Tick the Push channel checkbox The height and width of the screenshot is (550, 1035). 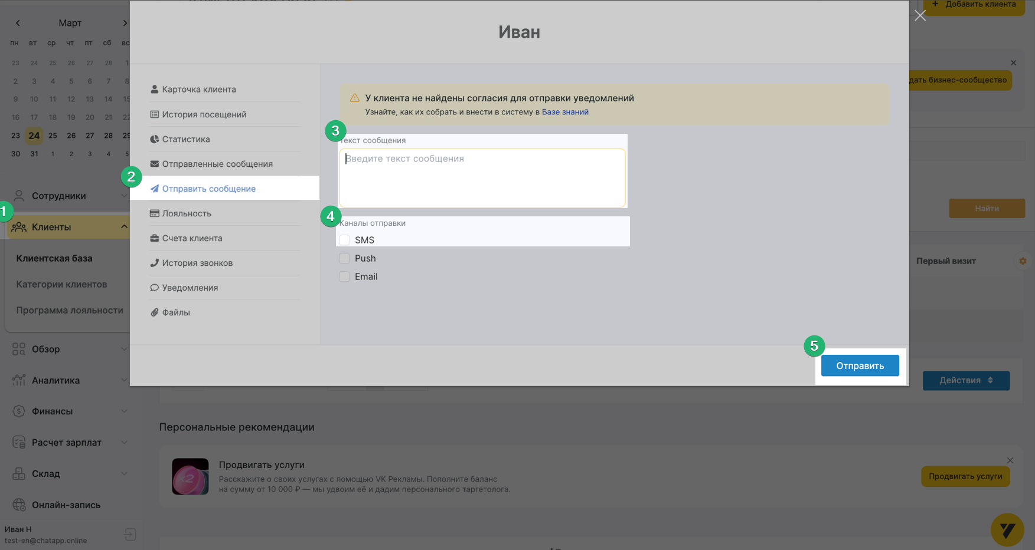pyautogui.click(x=344, y=258)
